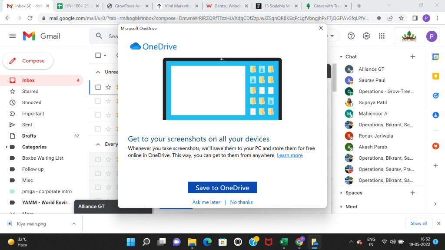445x250 pixels.
Task: Star the first unread email
Action: [x=109, y=87]
